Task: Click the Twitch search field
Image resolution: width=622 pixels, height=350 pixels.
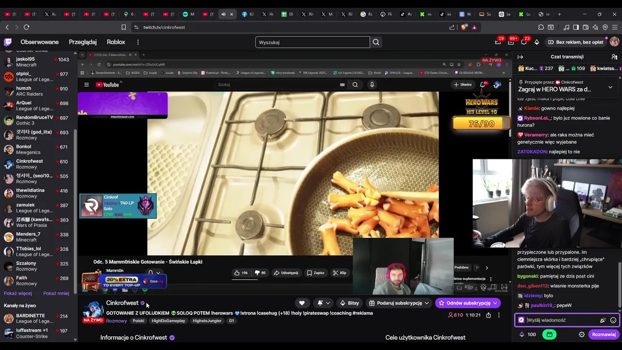Action: click(312, 42)
